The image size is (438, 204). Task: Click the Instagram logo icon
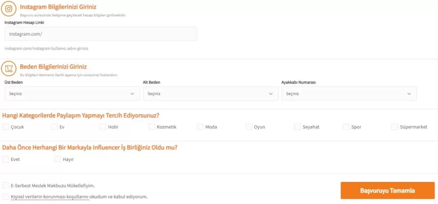pos(9,9)
